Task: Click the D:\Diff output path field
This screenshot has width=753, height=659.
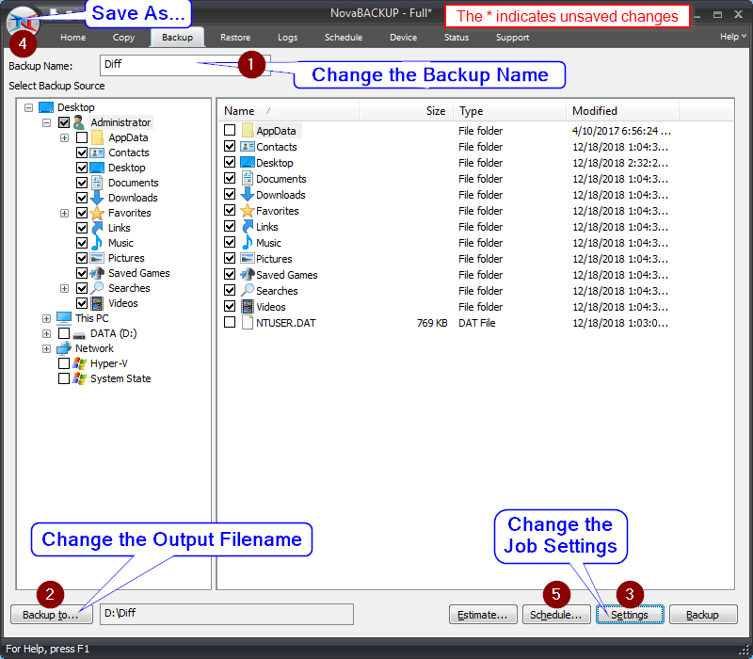Action: [x=227, y=614]
